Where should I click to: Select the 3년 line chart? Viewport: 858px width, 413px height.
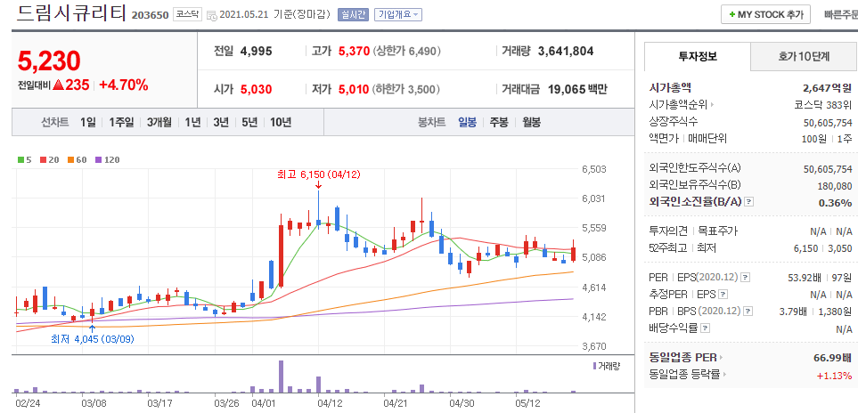click(221, 122)
